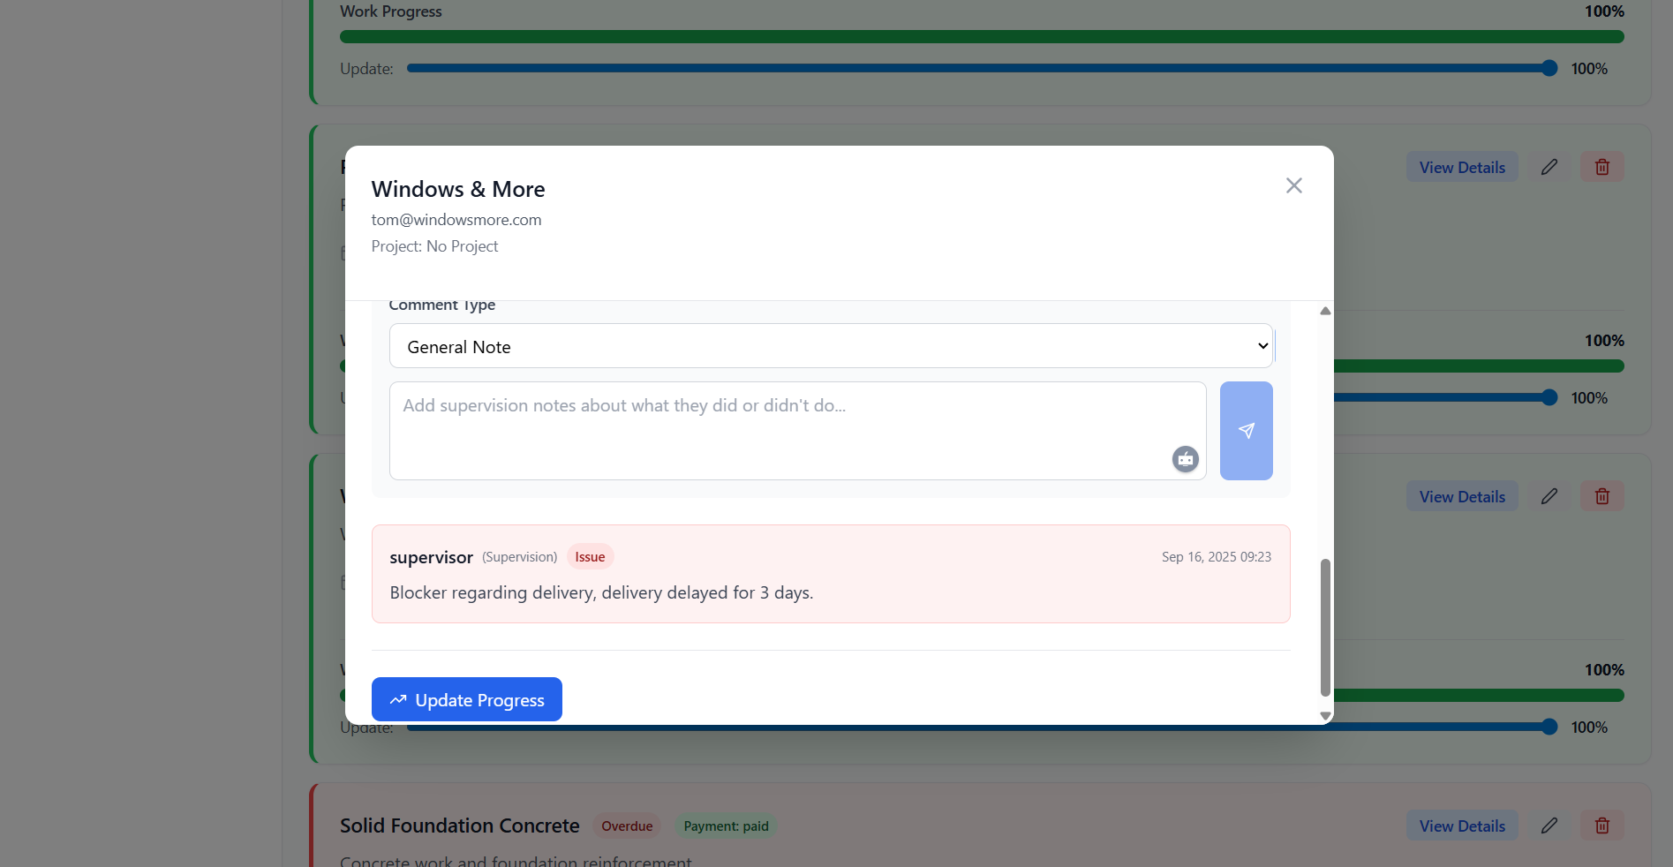Viewport: 1673px width, 867px height.
Task: Click the topmost View Details button
Action: pyautogui.click(x=1461, y=167)
